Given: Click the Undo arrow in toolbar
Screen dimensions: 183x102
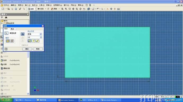Looking at the screenshot, I should click(x=20, y=9).
